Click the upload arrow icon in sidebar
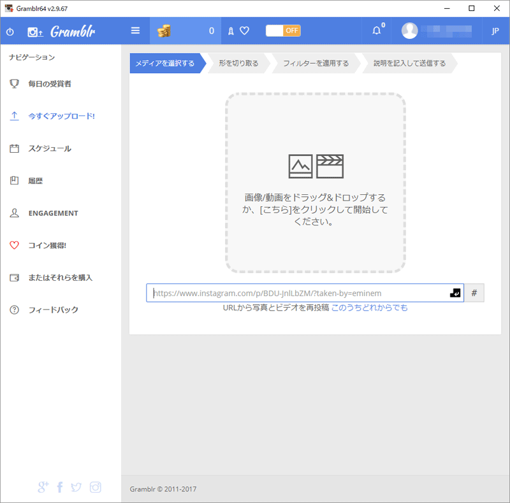Viewport: 510px width, 503px height. (14, 116)
